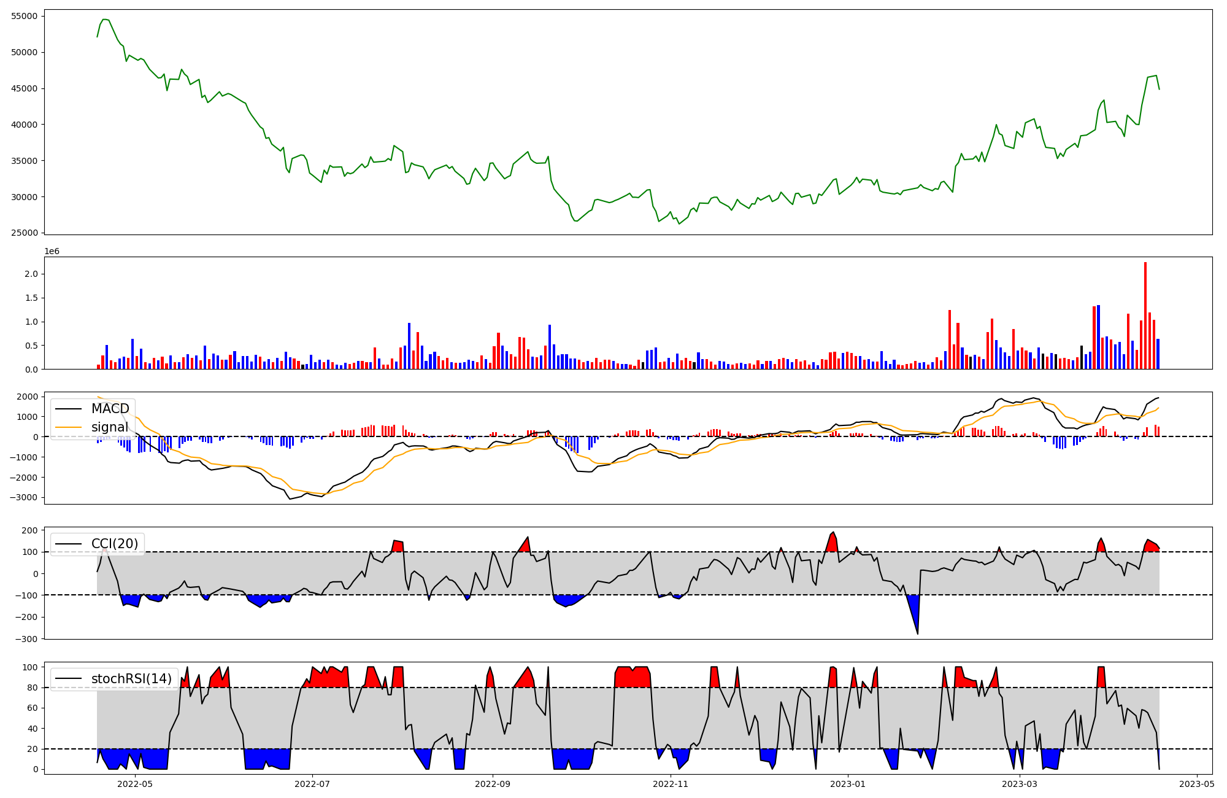Screen dimensions: 1227x798
Task: Click the CCI(20) legend entry
Action: (x=114, y=544)
